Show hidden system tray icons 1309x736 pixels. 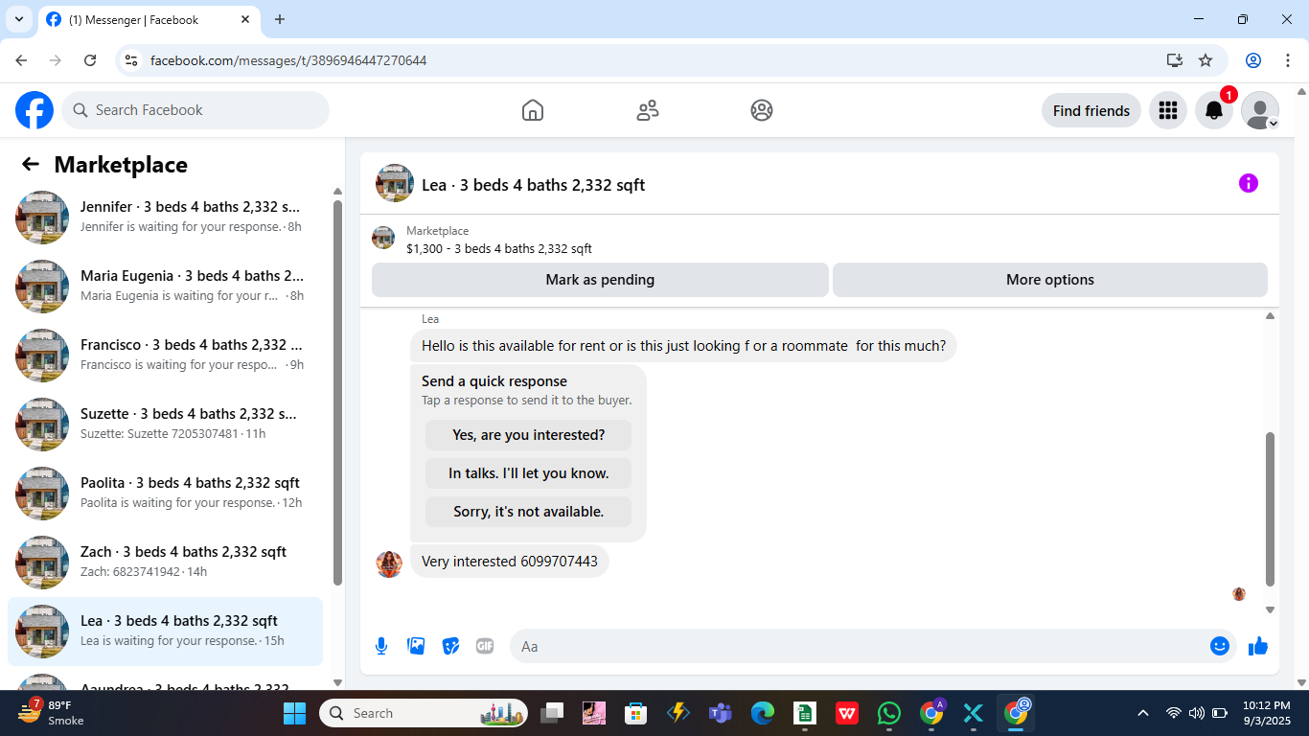(1142, 713)
